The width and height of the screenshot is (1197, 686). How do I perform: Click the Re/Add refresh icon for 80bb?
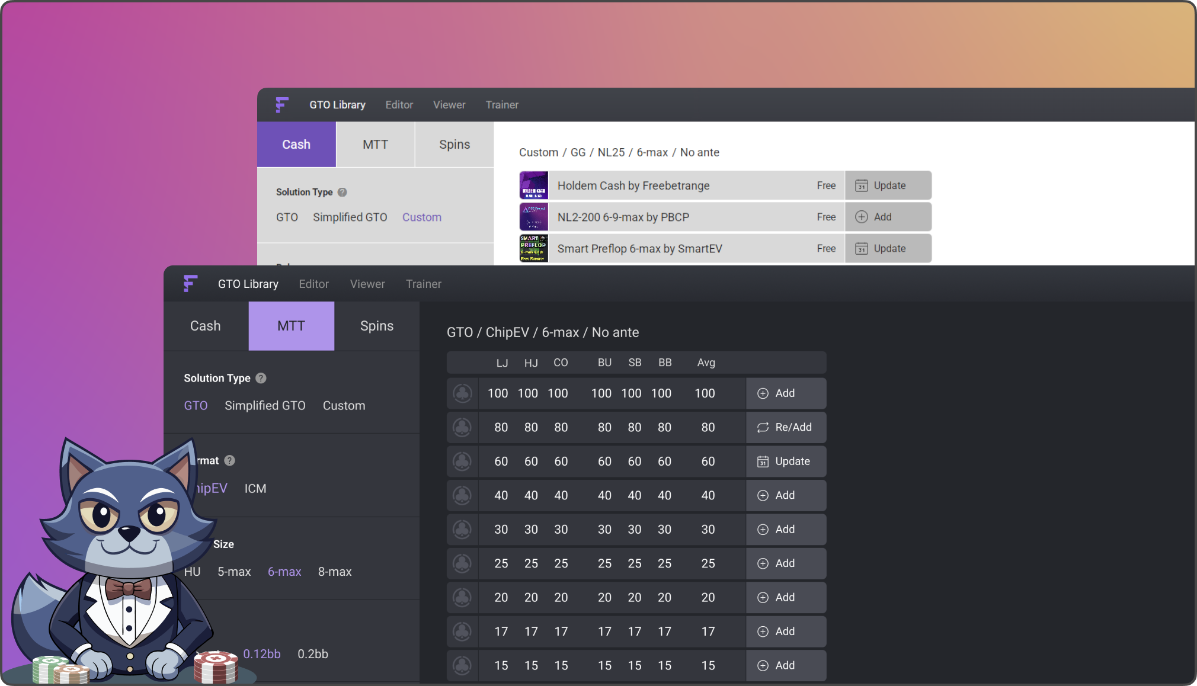point(763,427)
